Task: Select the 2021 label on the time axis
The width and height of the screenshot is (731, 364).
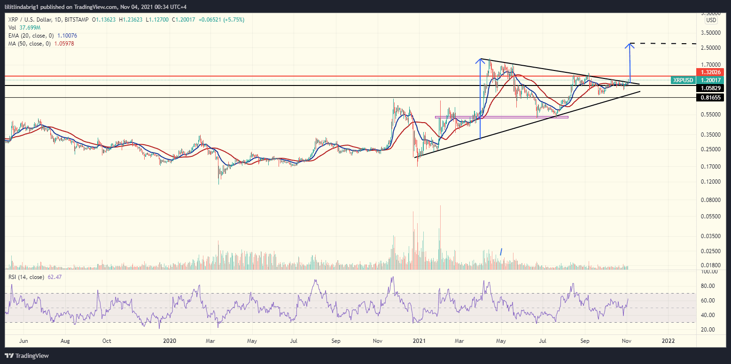Action: pyautogui.click(x=419, y=341)
